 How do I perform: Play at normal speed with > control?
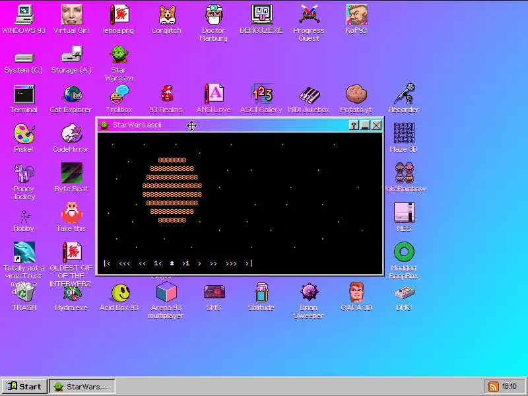click(x=200, y=263)
